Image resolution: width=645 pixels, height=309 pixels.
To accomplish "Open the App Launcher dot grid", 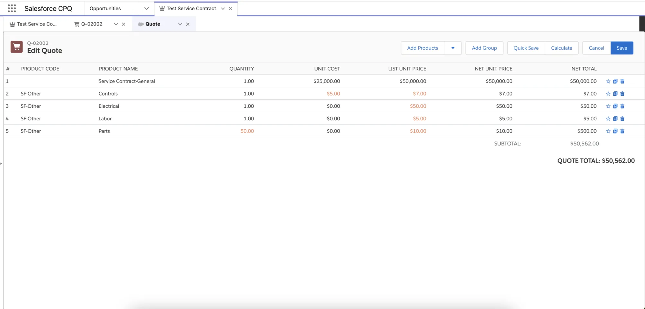I will click(12, 8).
